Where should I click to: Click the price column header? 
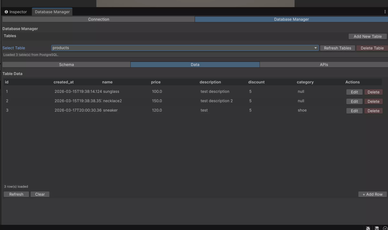pos(156,82)
